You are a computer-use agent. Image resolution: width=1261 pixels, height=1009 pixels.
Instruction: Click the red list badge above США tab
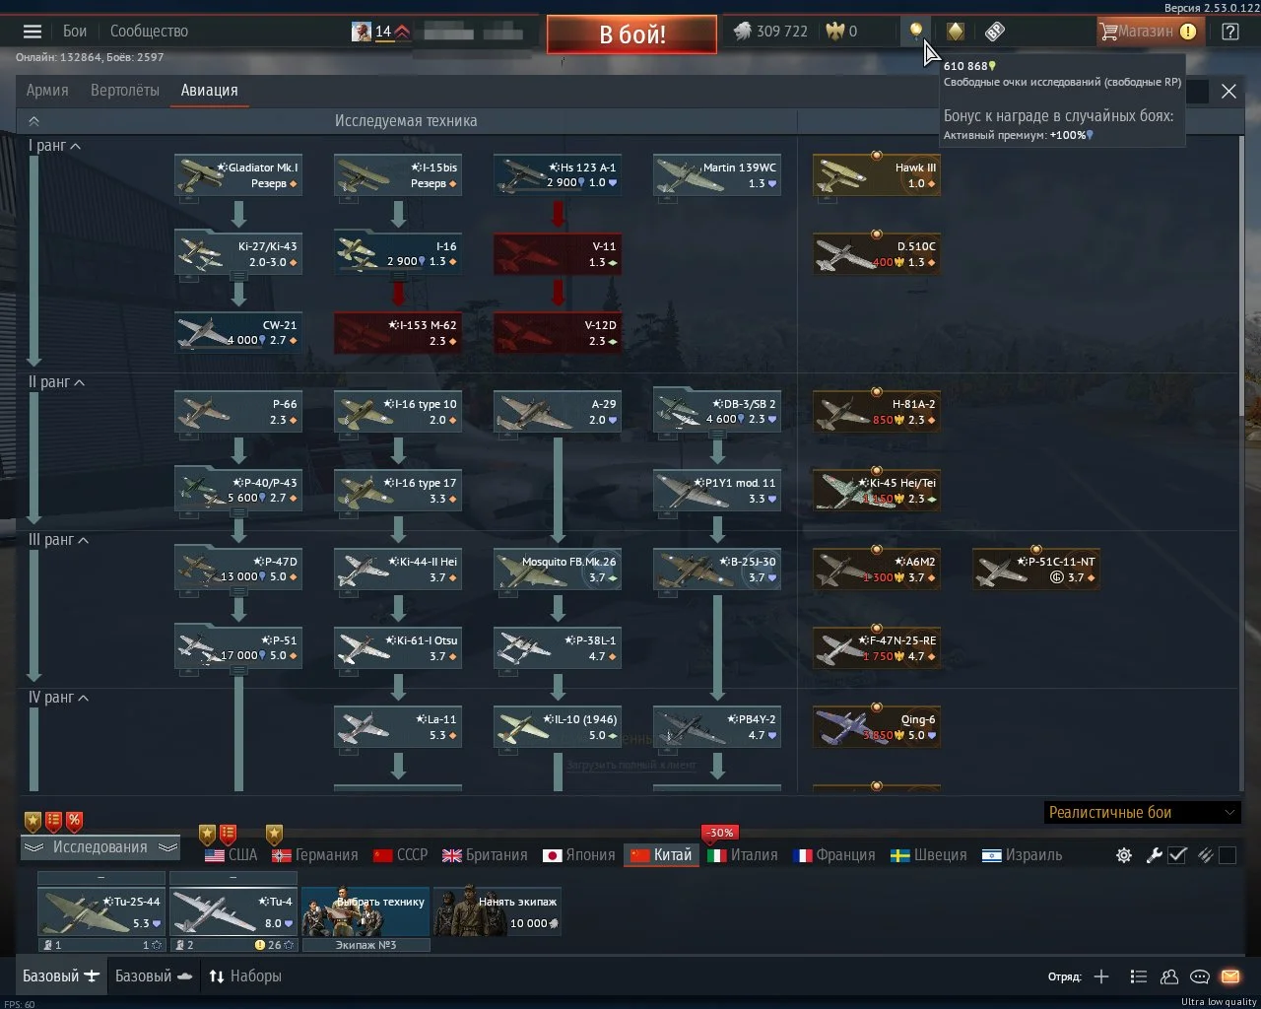pos(228,835)
